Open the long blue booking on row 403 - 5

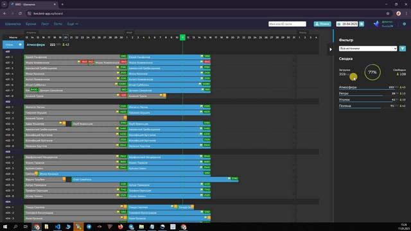[155, 180]
